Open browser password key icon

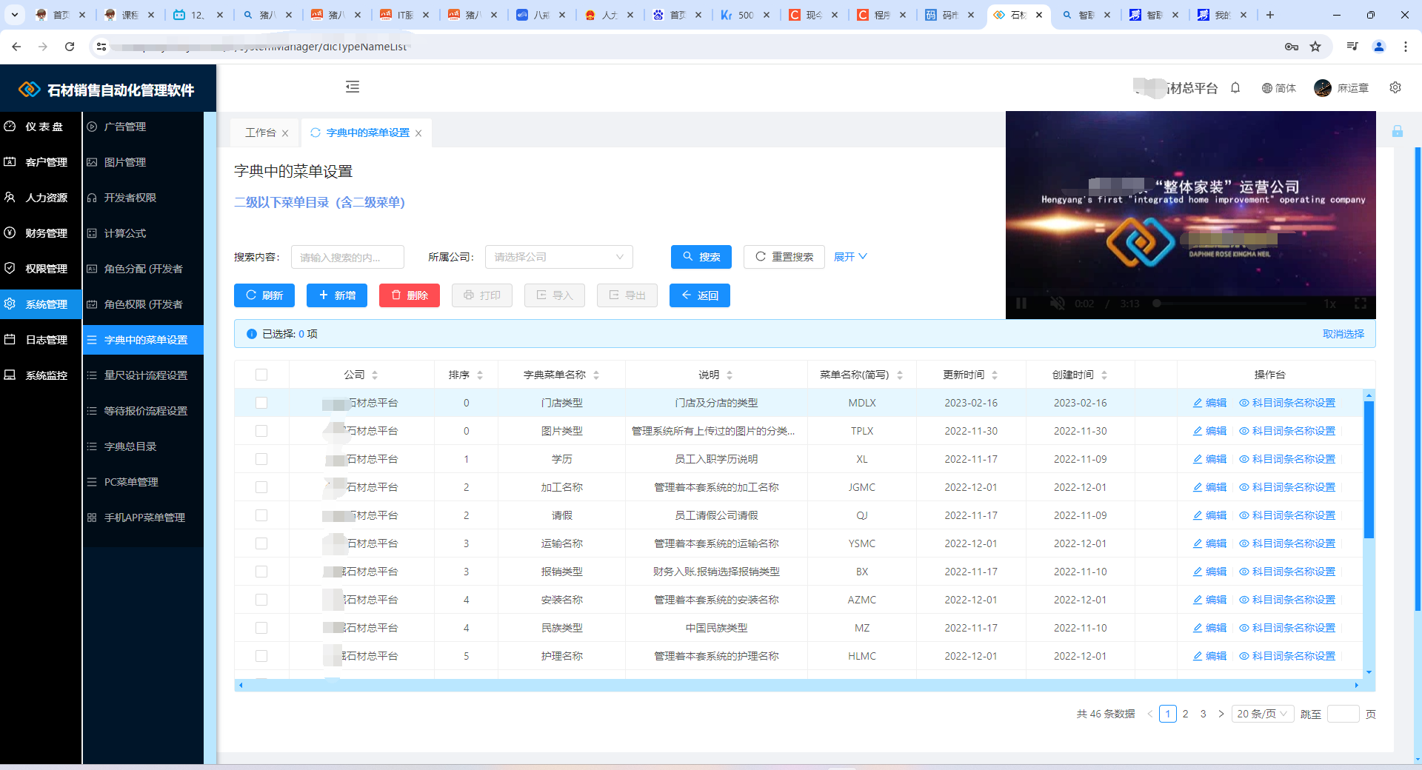coord(1292,47)
